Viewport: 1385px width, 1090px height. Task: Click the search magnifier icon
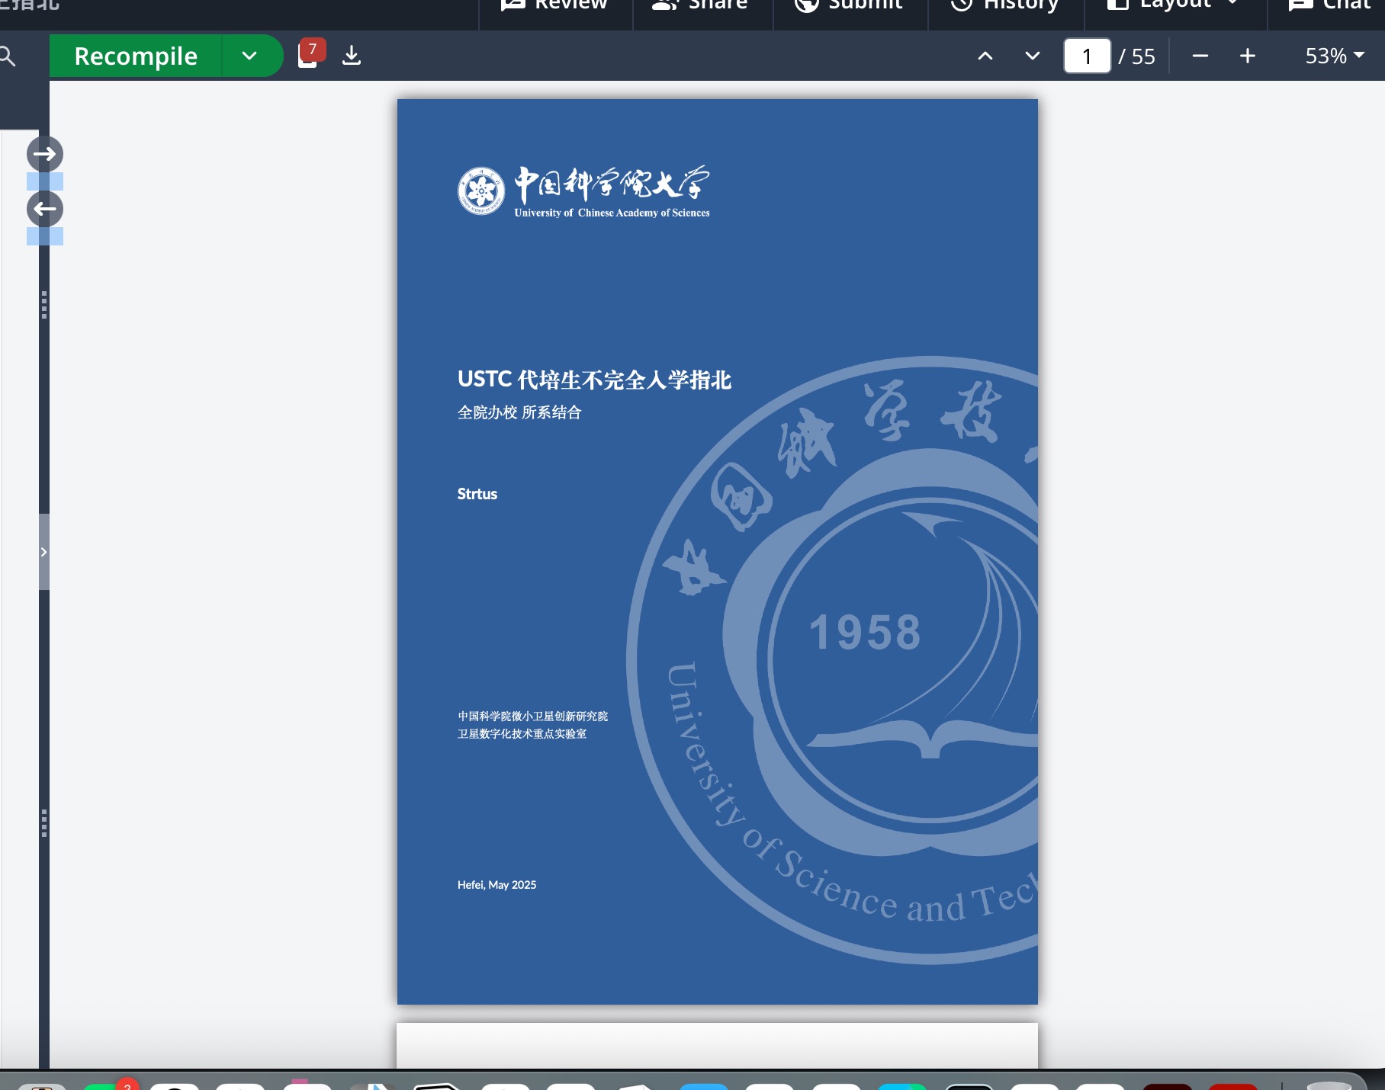coord(7,56)
